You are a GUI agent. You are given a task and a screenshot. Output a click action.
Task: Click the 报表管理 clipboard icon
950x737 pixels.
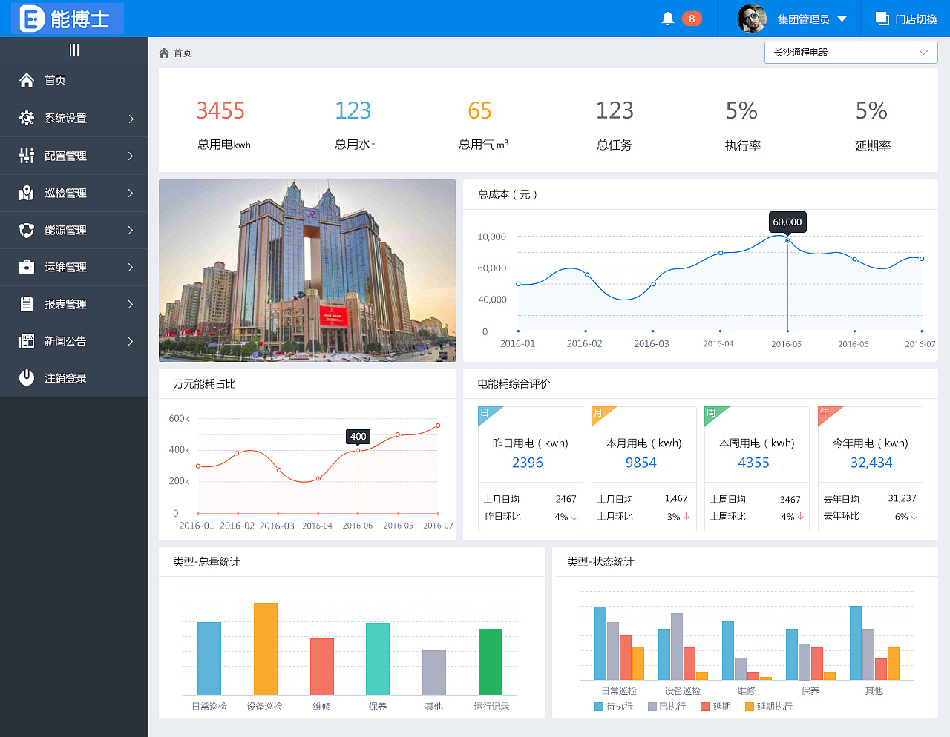click(x=27, y=304)
